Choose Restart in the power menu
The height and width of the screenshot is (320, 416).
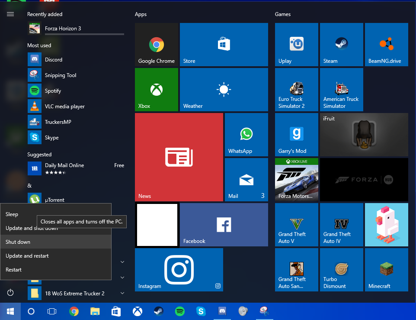[14, 270]
